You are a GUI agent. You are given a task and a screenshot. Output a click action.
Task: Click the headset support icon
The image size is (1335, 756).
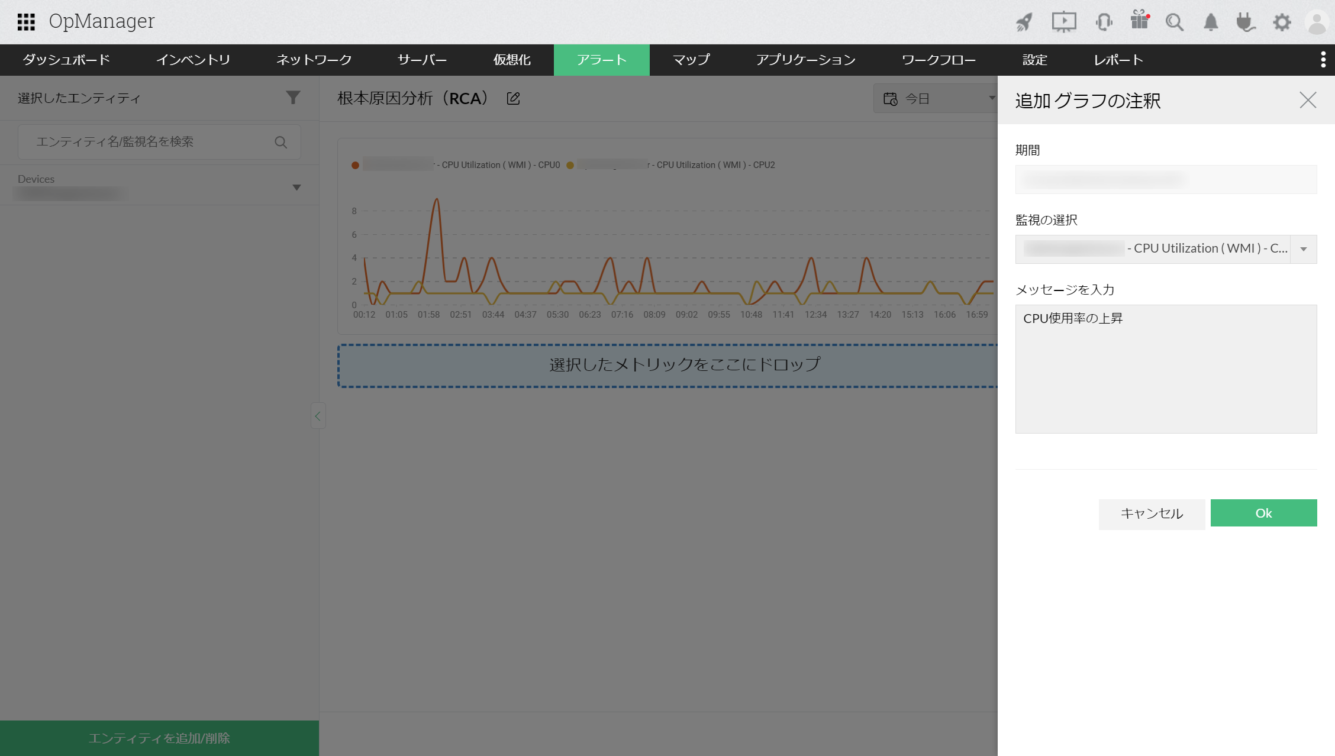click(1104, 22)
